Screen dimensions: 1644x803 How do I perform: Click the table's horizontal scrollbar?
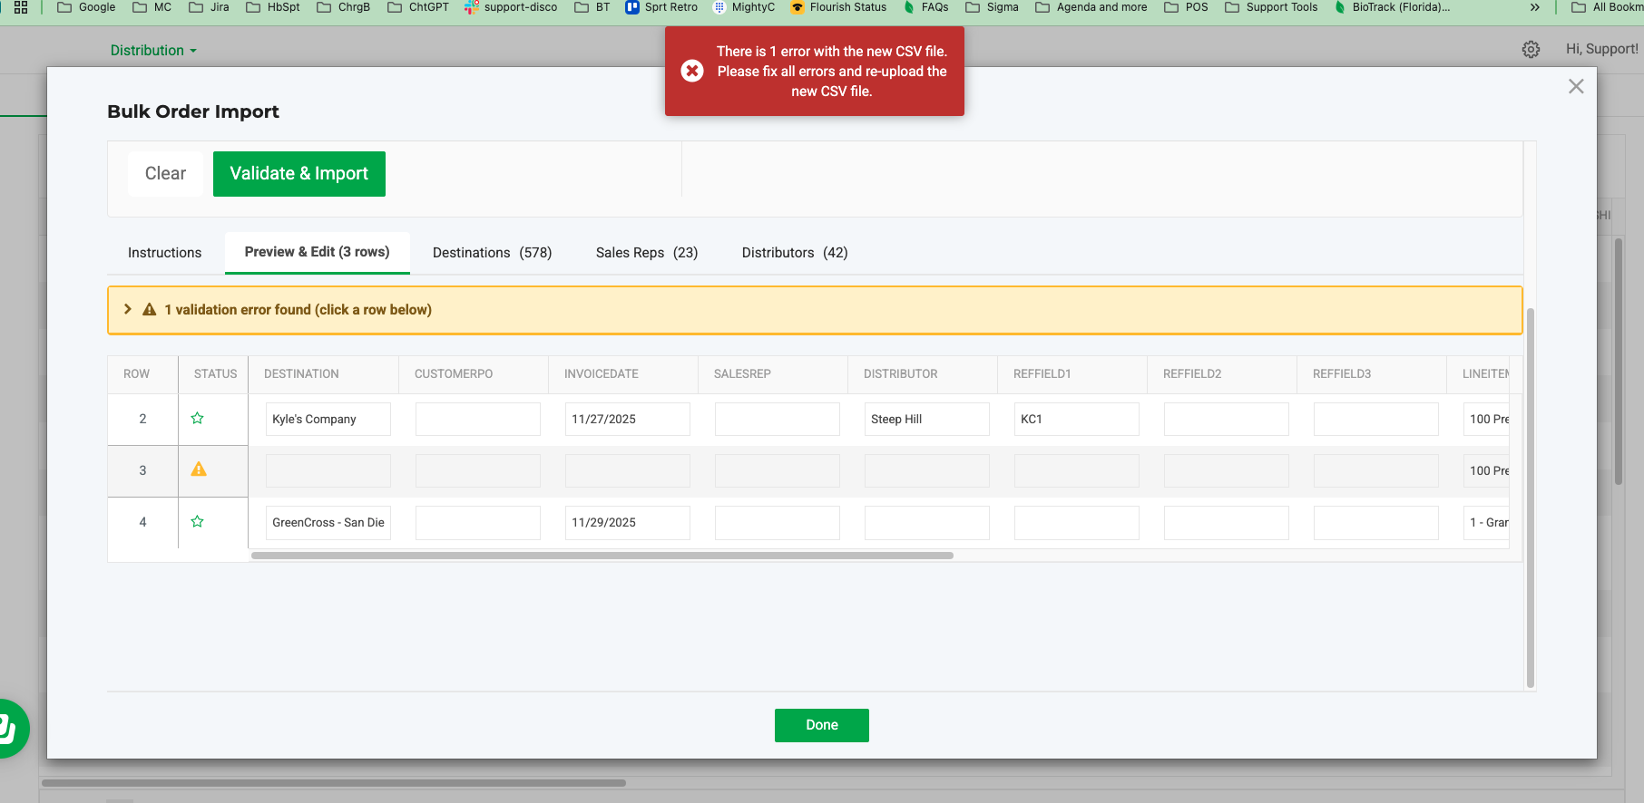point(602,556)
